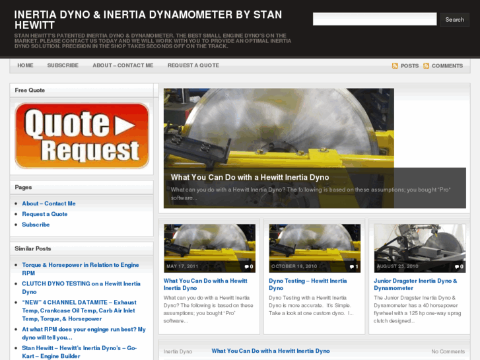Open Request a Quote in navigation bar

(193, 65)
